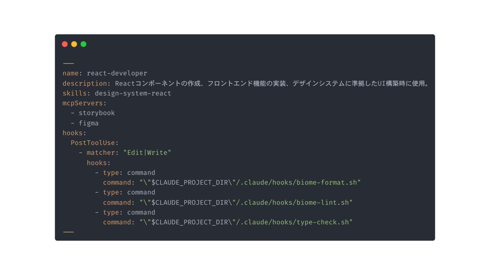
Task: Click the mcpServers key
Action: click(83, 103)
